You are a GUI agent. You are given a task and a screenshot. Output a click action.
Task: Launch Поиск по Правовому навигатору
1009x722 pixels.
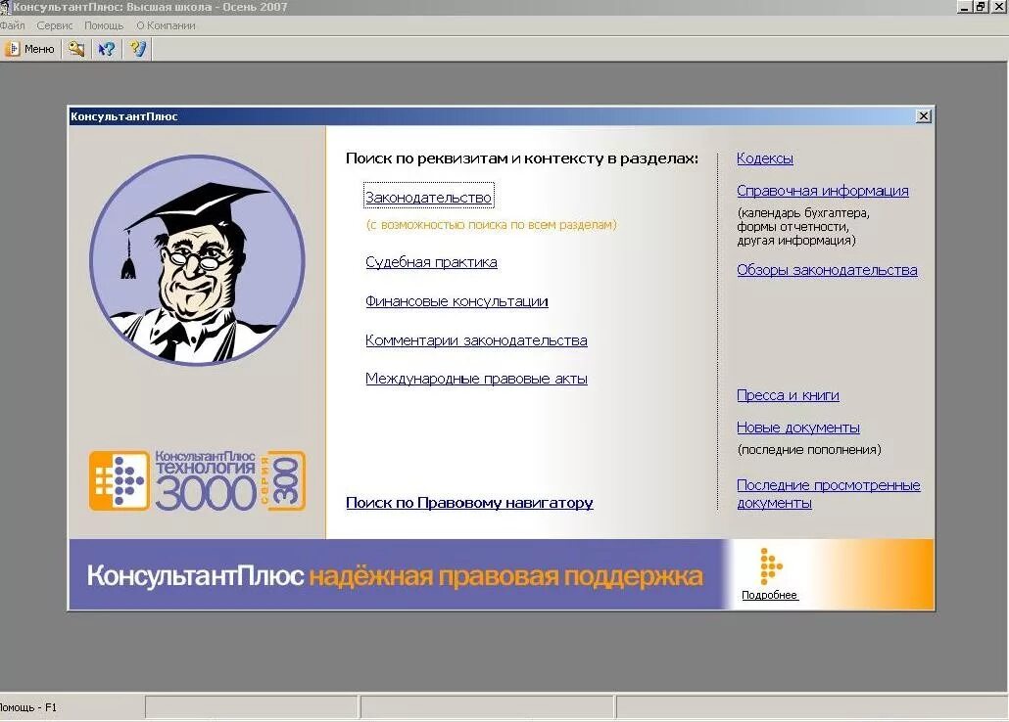click(x=469, y=503)
